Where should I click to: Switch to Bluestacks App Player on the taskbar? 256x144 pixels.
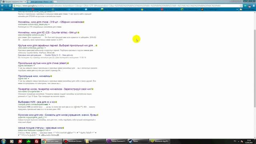(x=160, y=141)
